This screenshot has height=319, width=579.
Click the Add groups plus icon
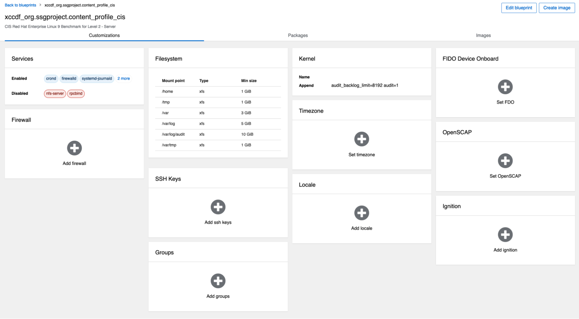(218, 281)
